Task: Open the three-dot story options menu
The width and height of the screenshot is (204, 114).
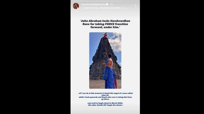Action: point(135,6)
